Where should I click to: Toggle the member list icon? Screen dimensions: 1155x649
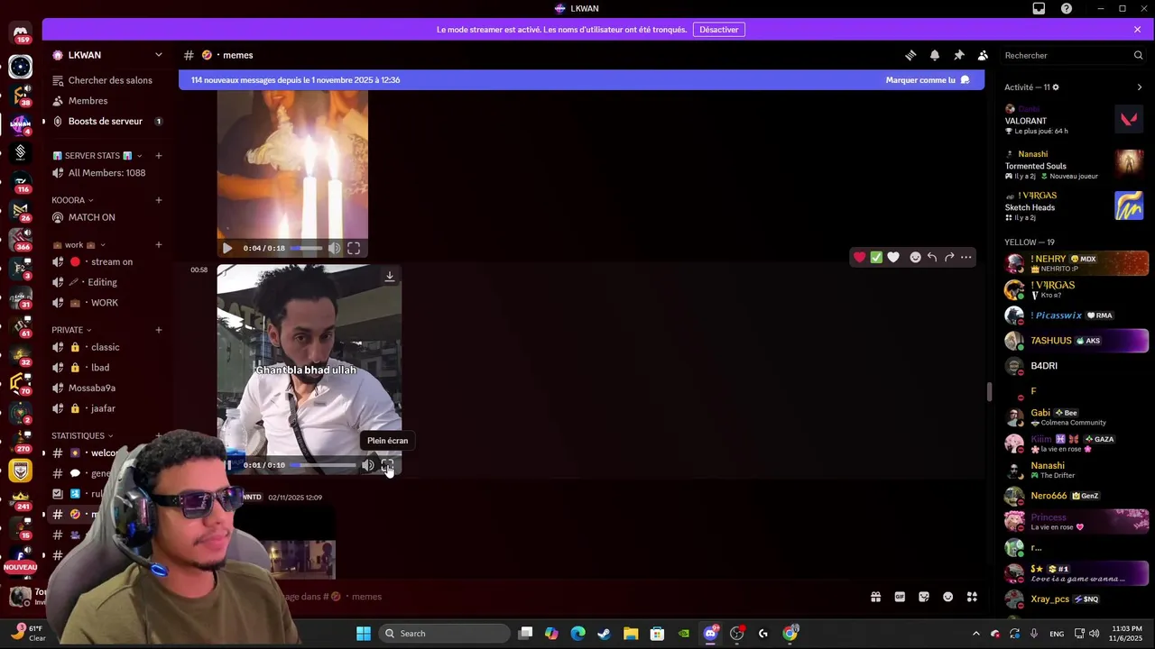point(983,55)
